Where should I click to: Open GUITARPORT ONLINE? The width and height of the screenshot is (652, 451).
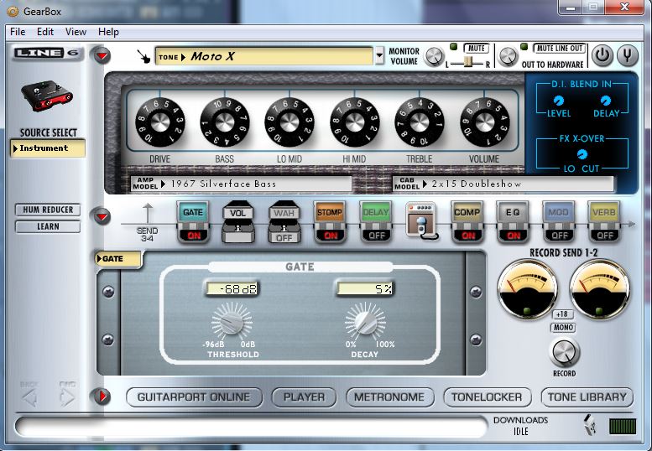pos(194,397)
